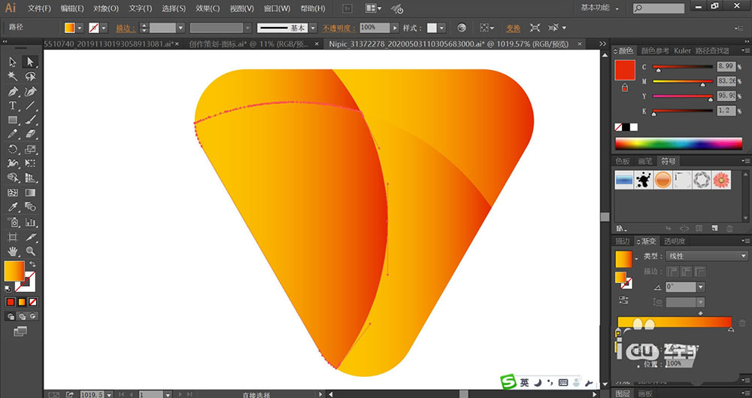Select the Zoom magnifier tool
Viewport: 752px width, 398px height.
pyautogui.click(x=30, y=251)
